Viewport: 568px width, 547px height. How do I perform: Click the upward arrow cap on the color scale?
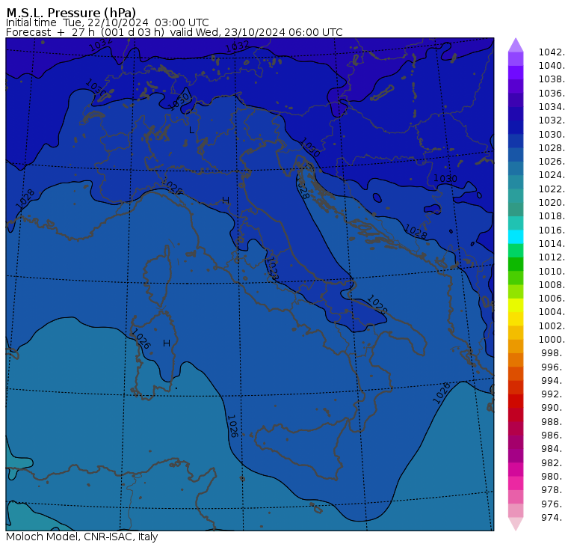tap(516, 45)
